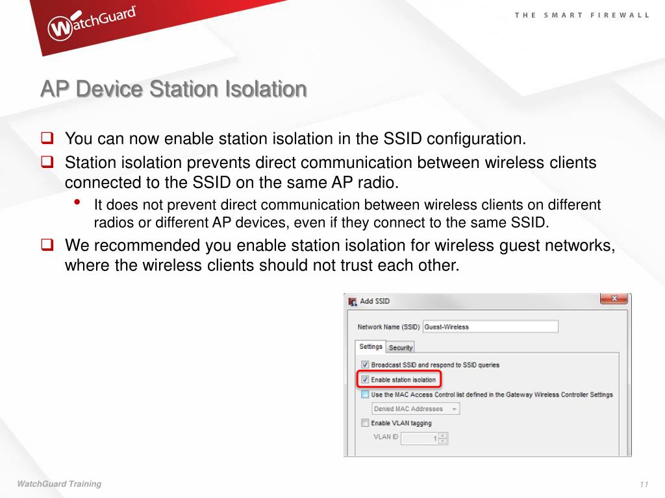Click text 'You can now enable station isolation'
This screenshot has height=498, width=665.
point(199,139)
